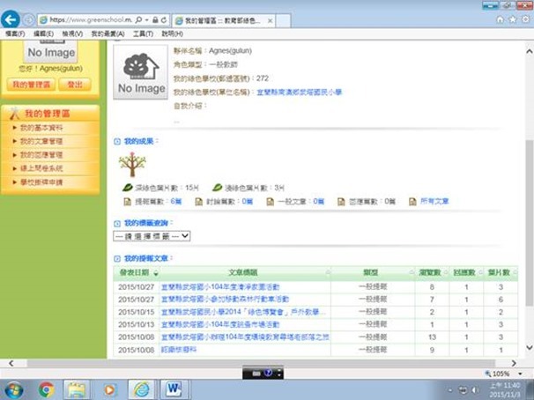Click the browser back arrow button
Image resolution: width=534 pixels, height=400 pixels.
(x=11, y=19)
